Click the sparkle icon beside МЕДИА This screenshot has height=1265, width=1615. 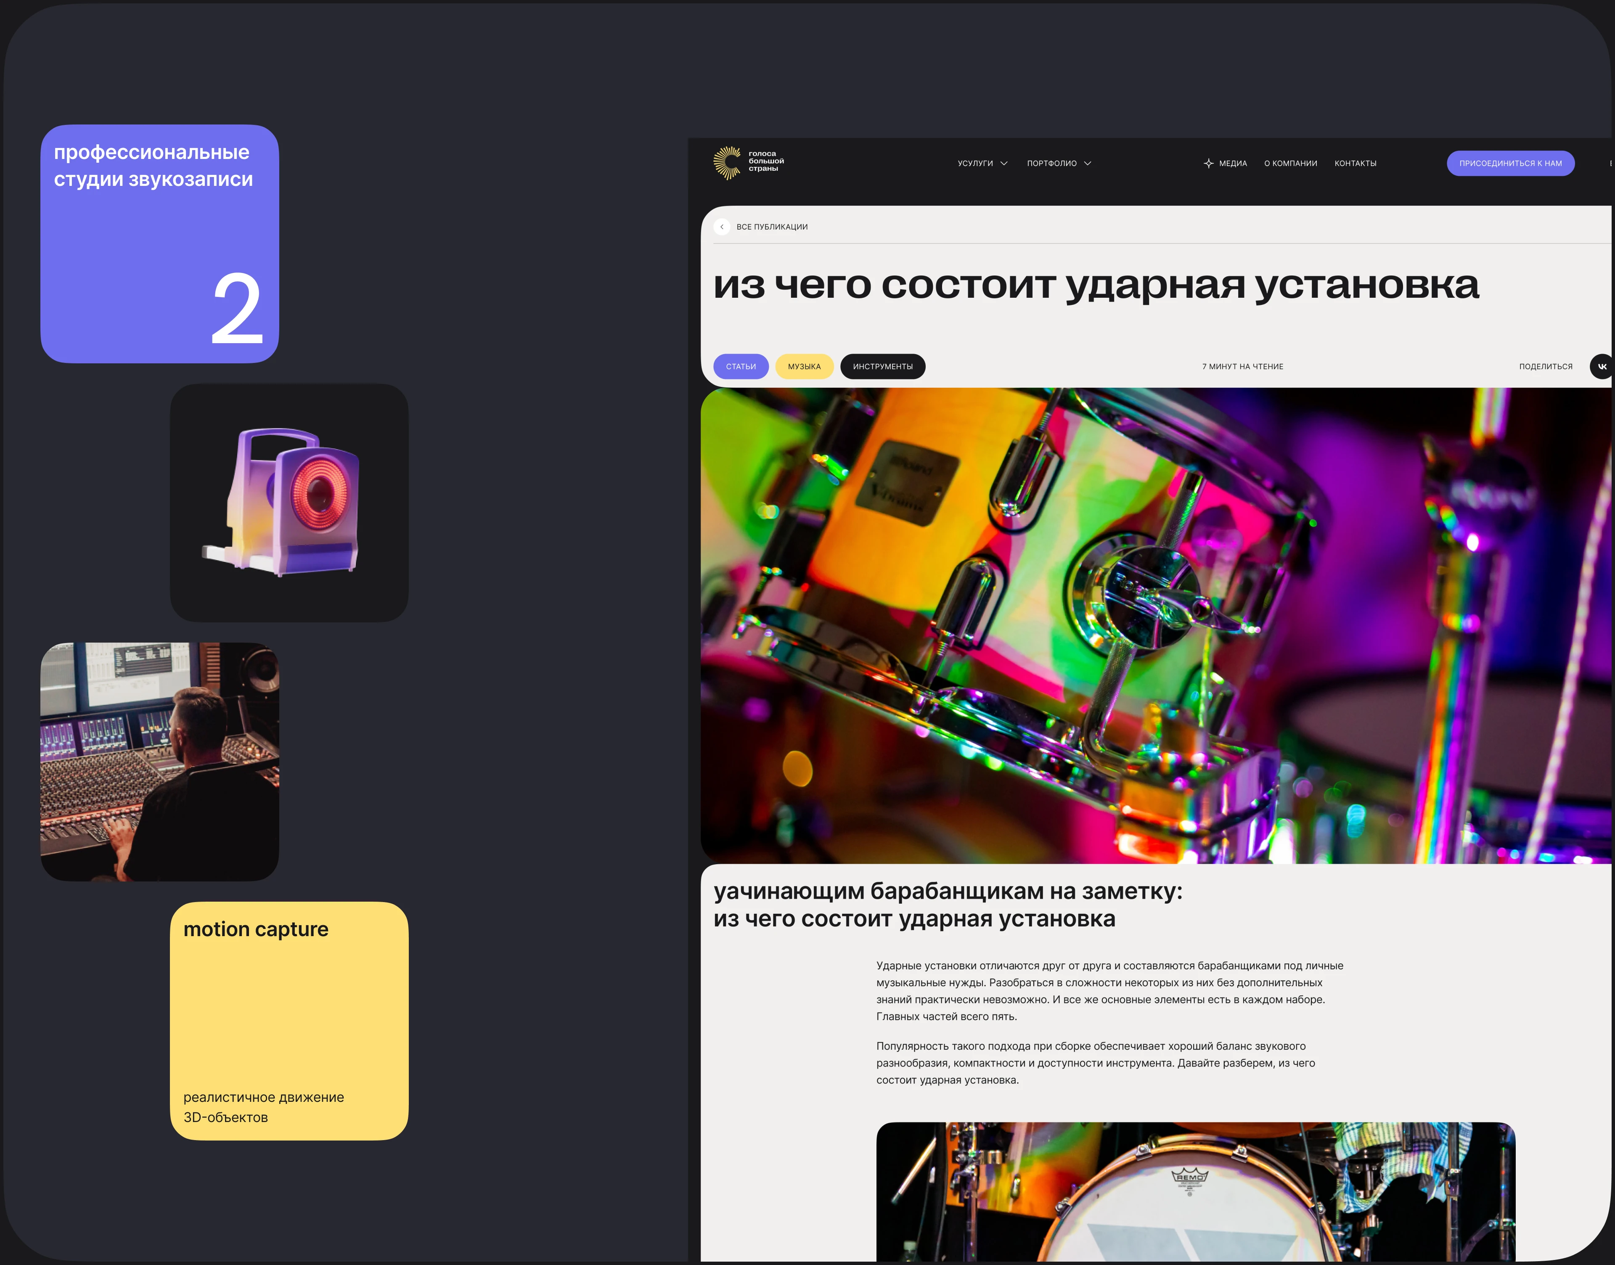point(1208,163)
